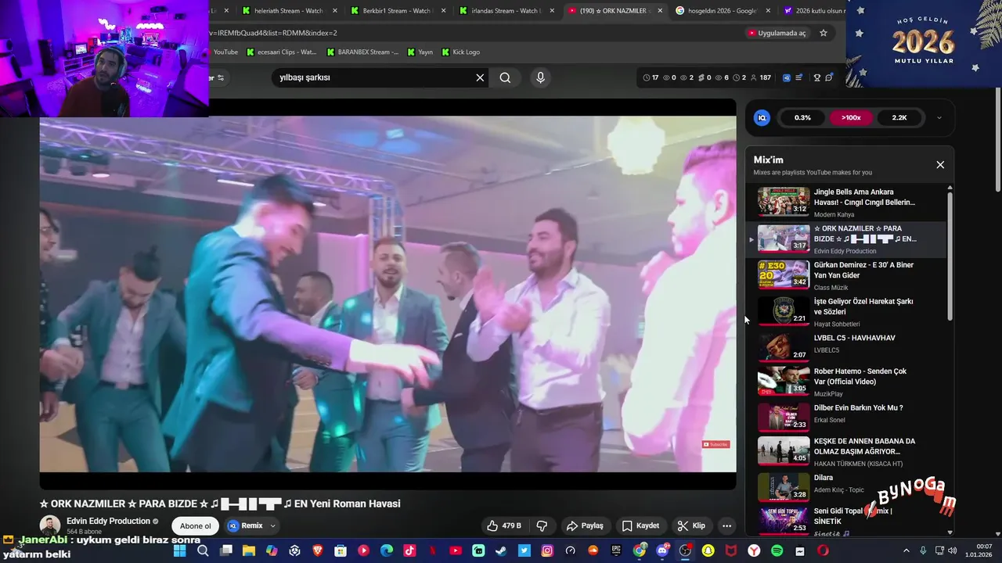Viewport: 1002px width, 563px height.
Task: Open Discord from the taskbar
Action: coord(663,550)
